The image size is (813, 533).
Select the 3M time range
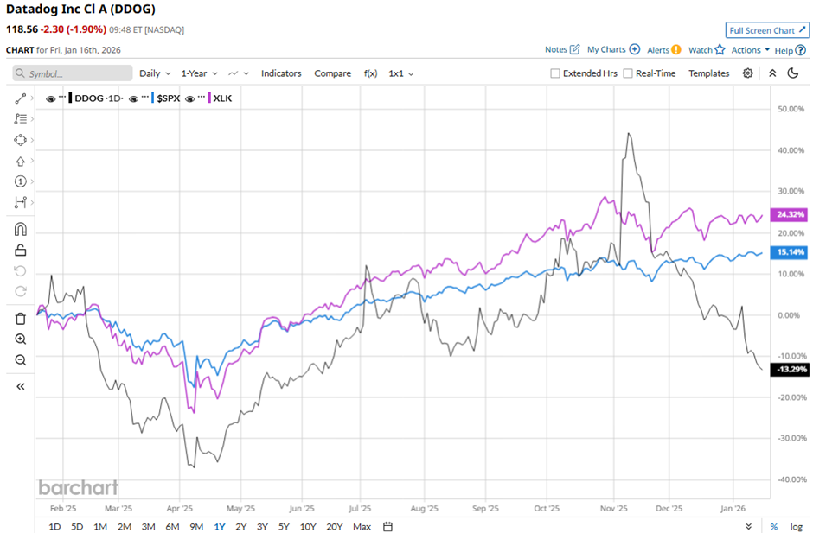148,527
